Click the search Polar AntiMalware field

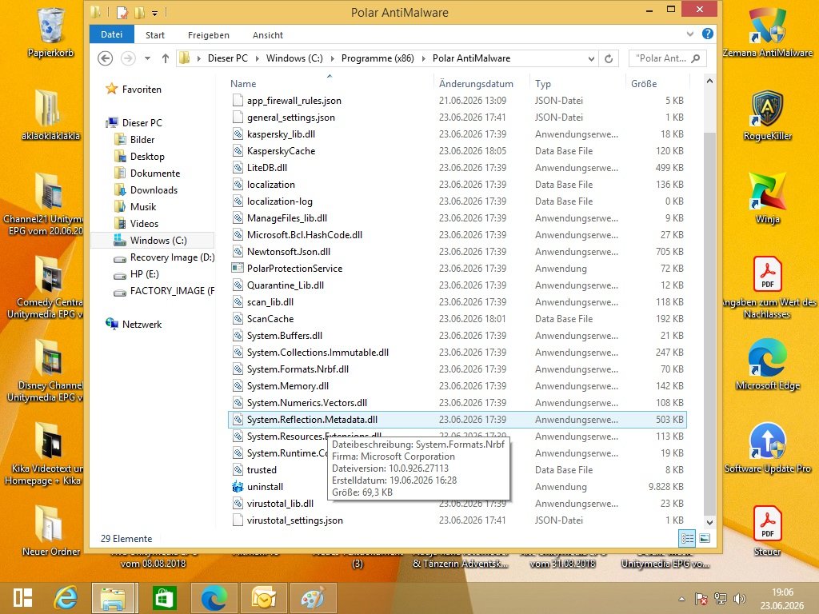click(668, 58)
